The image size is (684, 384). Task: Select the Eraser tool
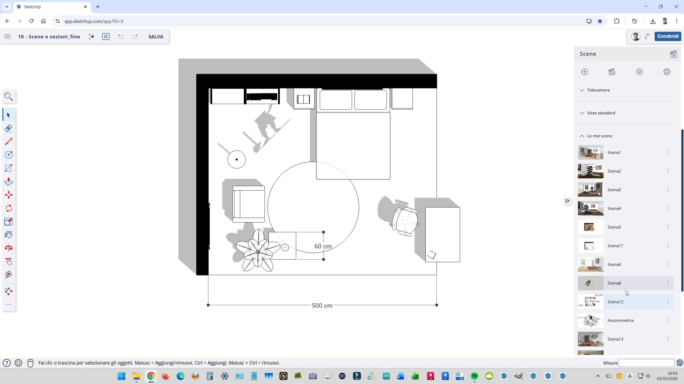pos(9,128)
